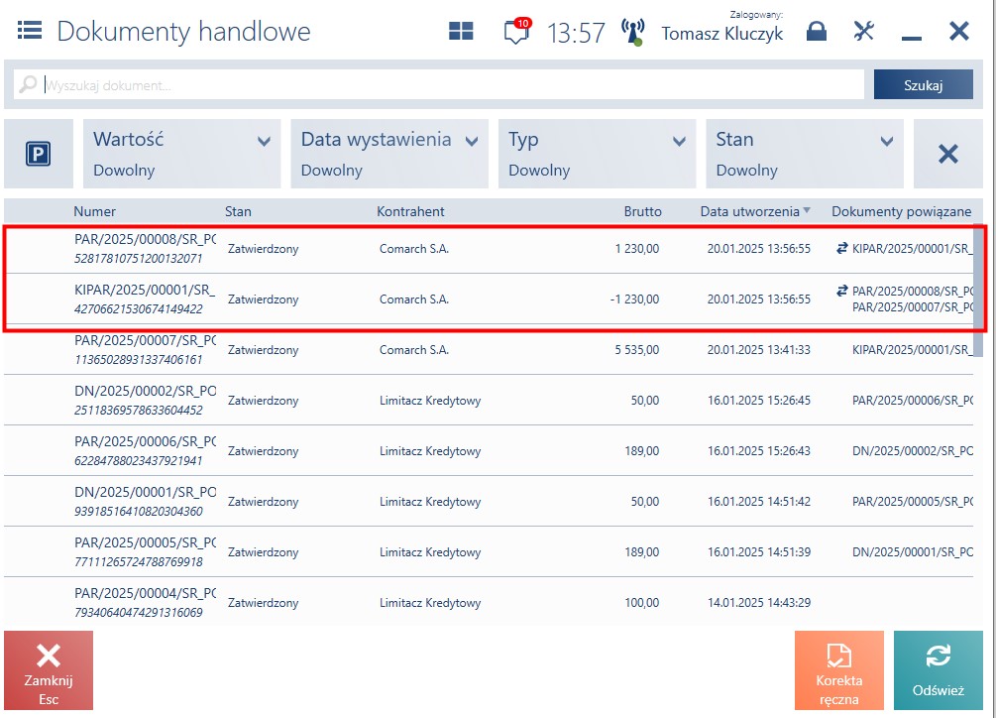Click the Szukaj search button

point(923,84)
